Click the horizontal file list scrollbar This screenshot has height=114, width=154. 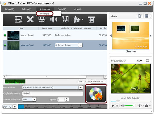pos(46,77)
